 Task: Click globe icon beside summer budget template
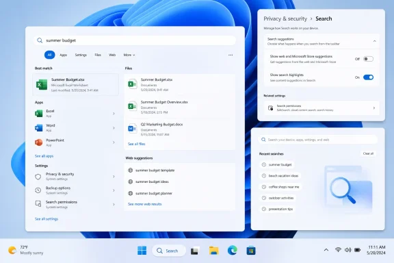pos(131,171)
